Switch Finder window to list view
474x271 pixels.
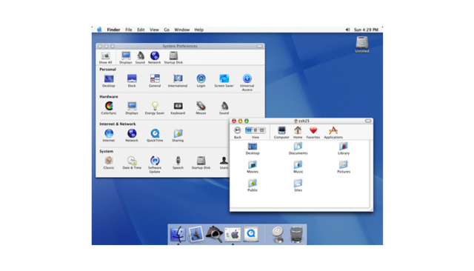click(256, 130)
